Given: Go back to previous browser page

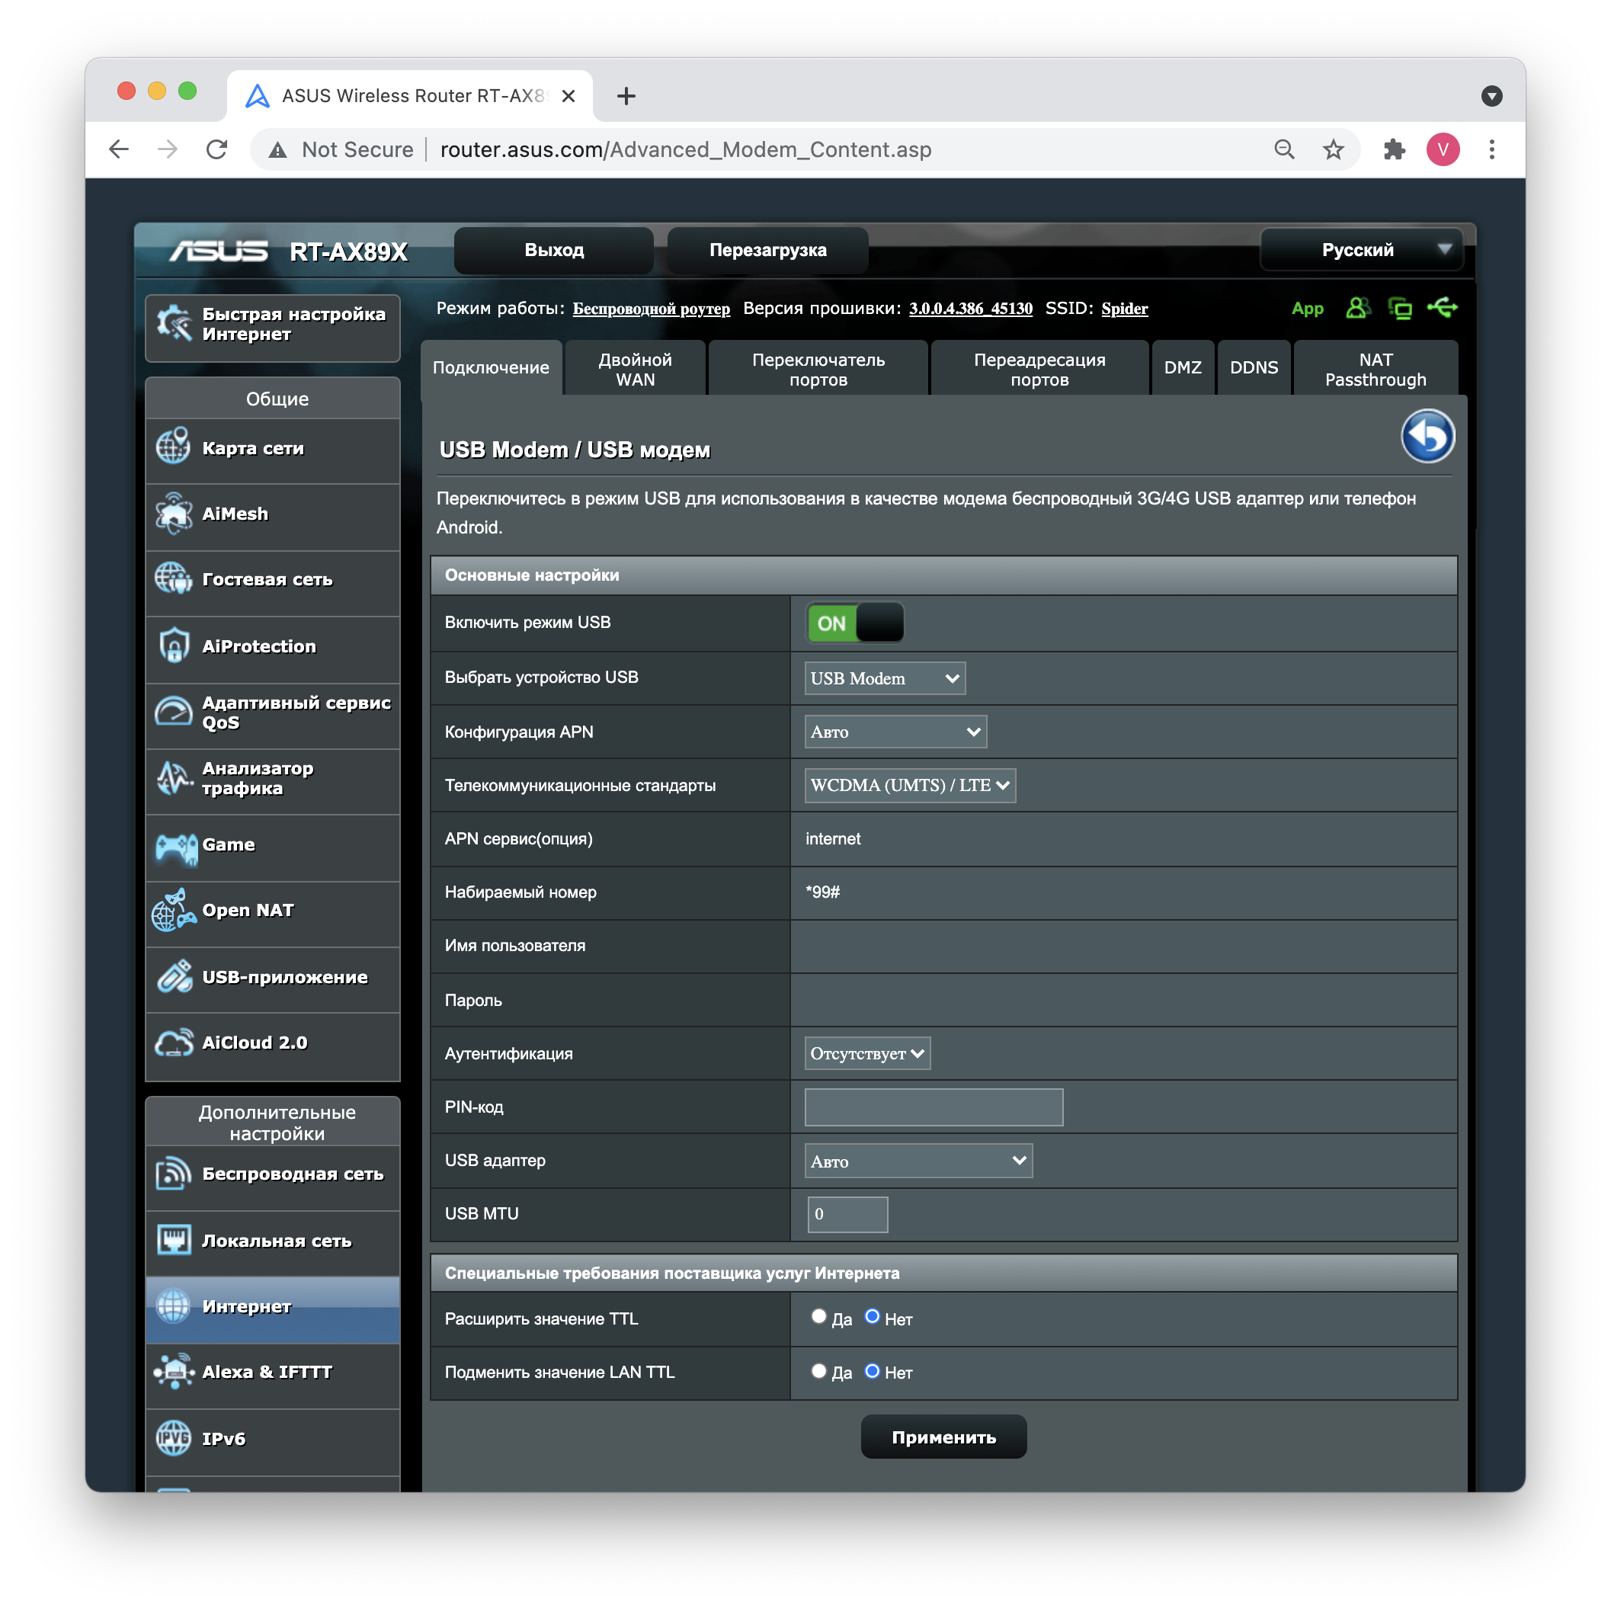Looking at the screenshot, I should tap(119, 149).
